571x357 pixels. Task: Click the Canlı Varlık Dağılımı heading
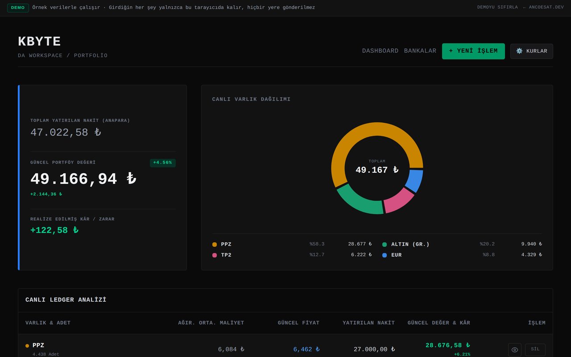(x=251, y=100)
